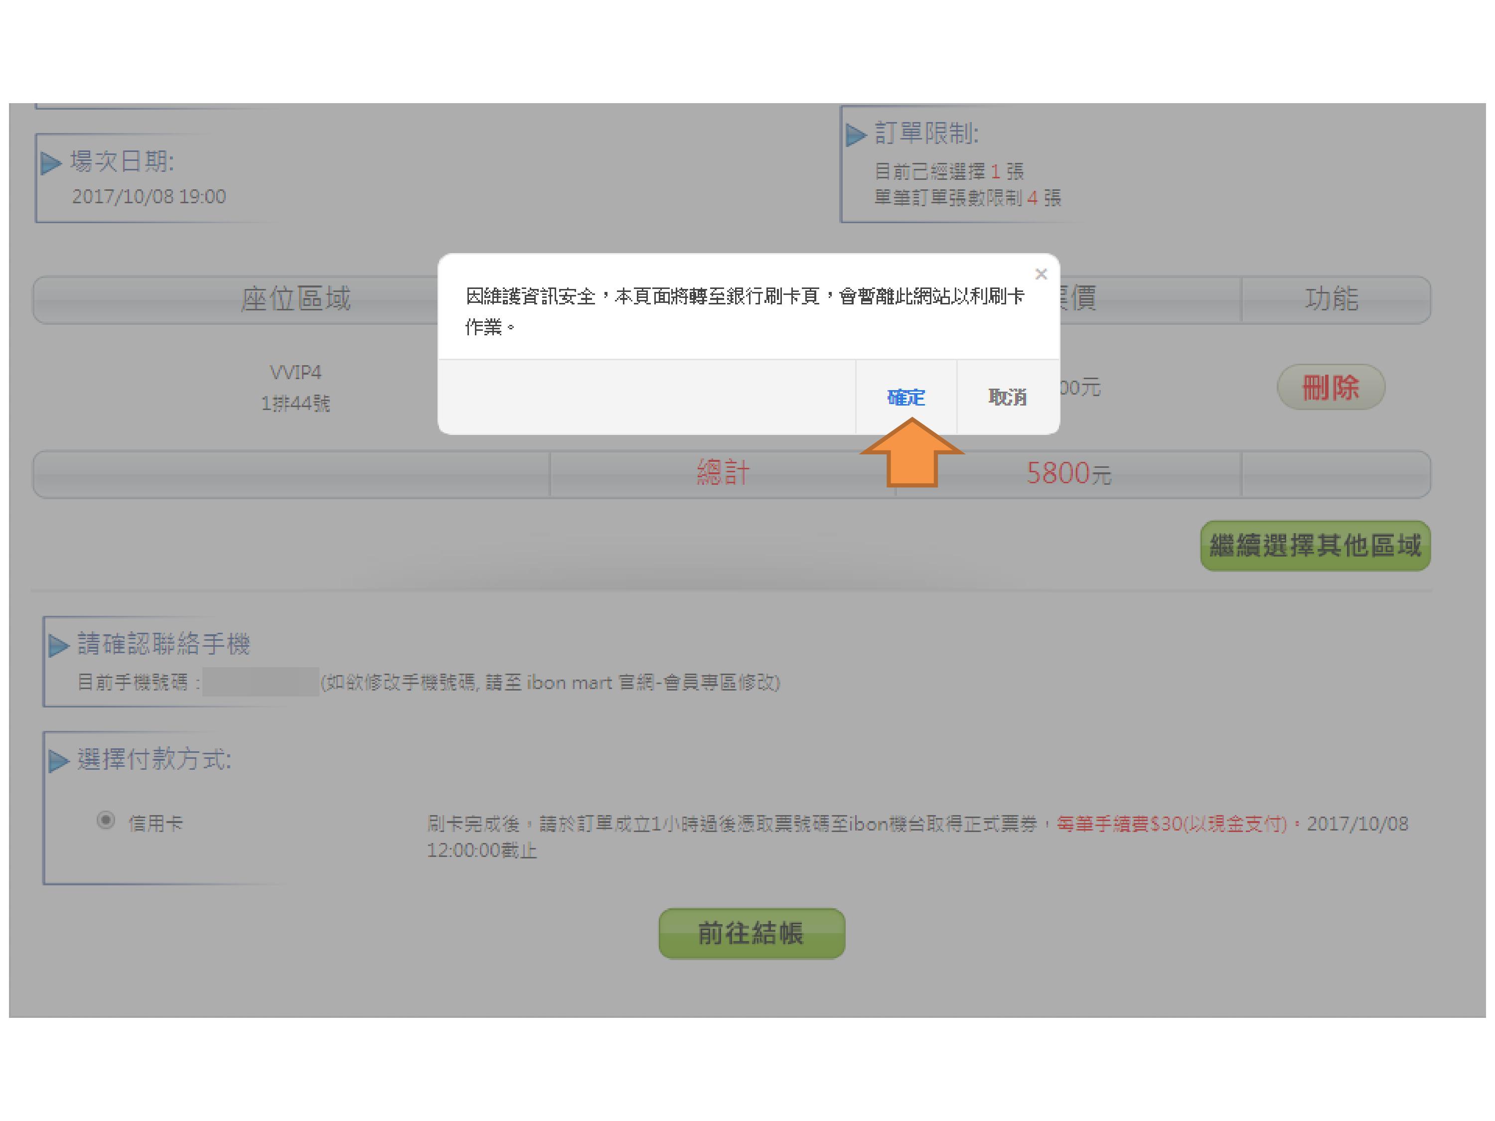
Task: Close the security notice dialog
Action: tap(1041, 274)
